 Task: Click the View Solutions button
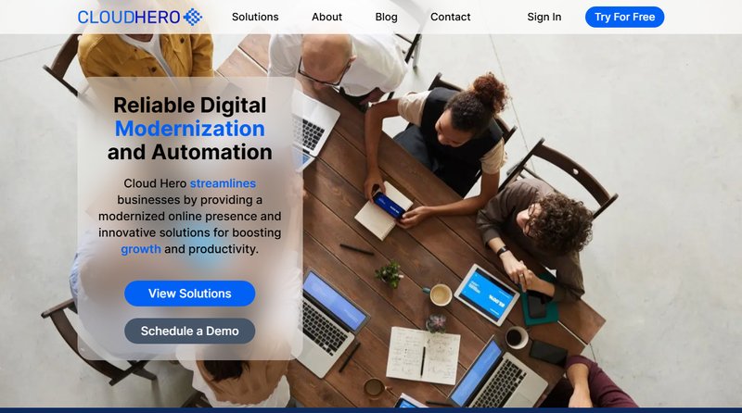click(190, 294)
